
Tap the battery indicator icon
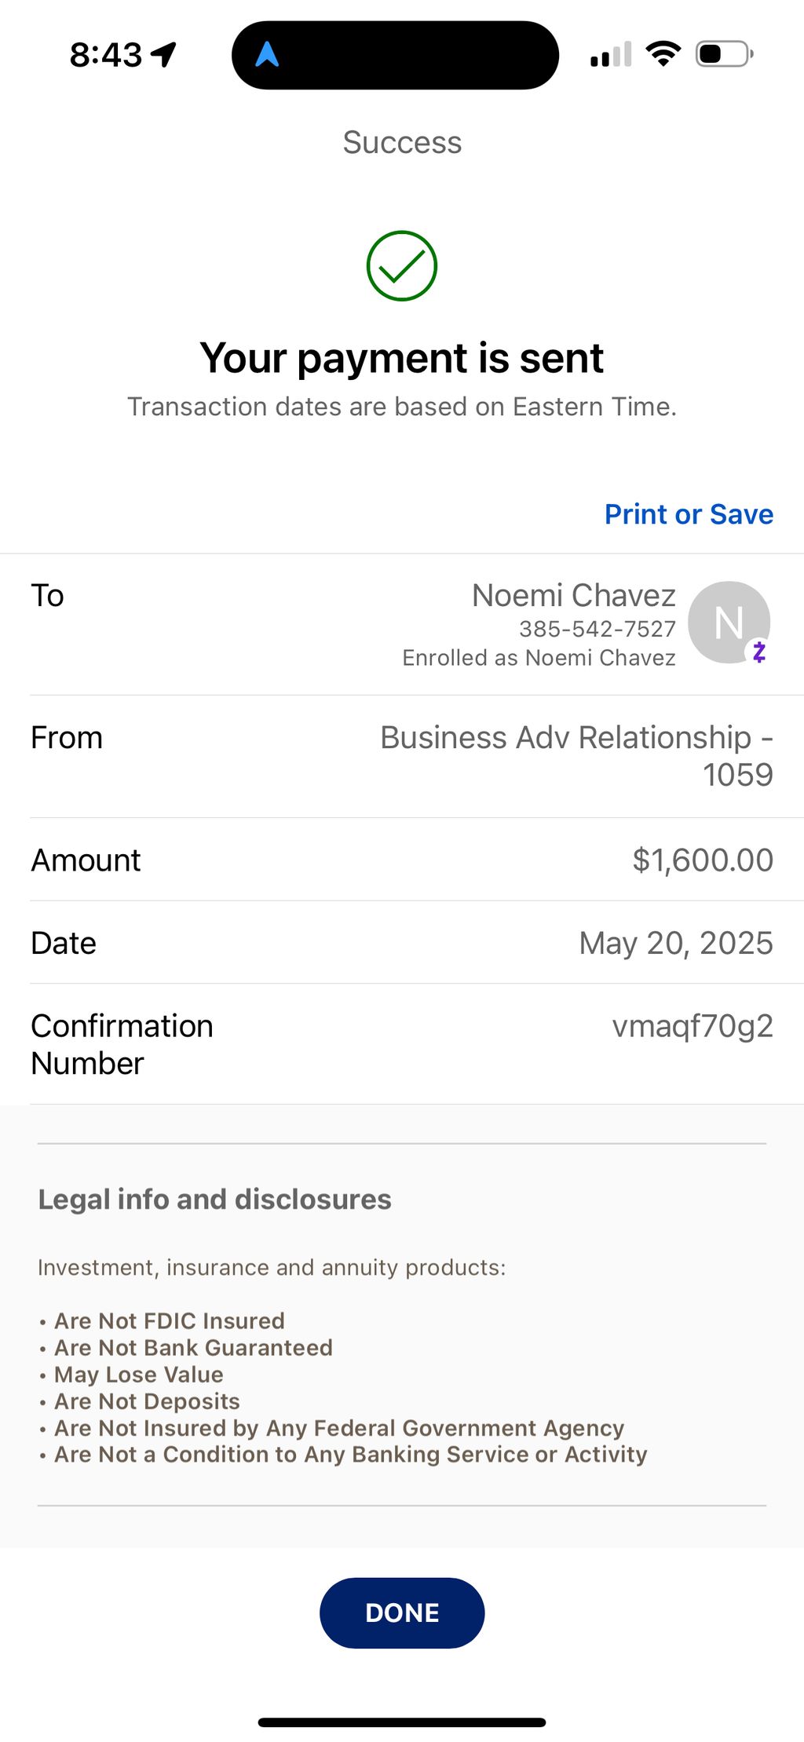point(725,54)
